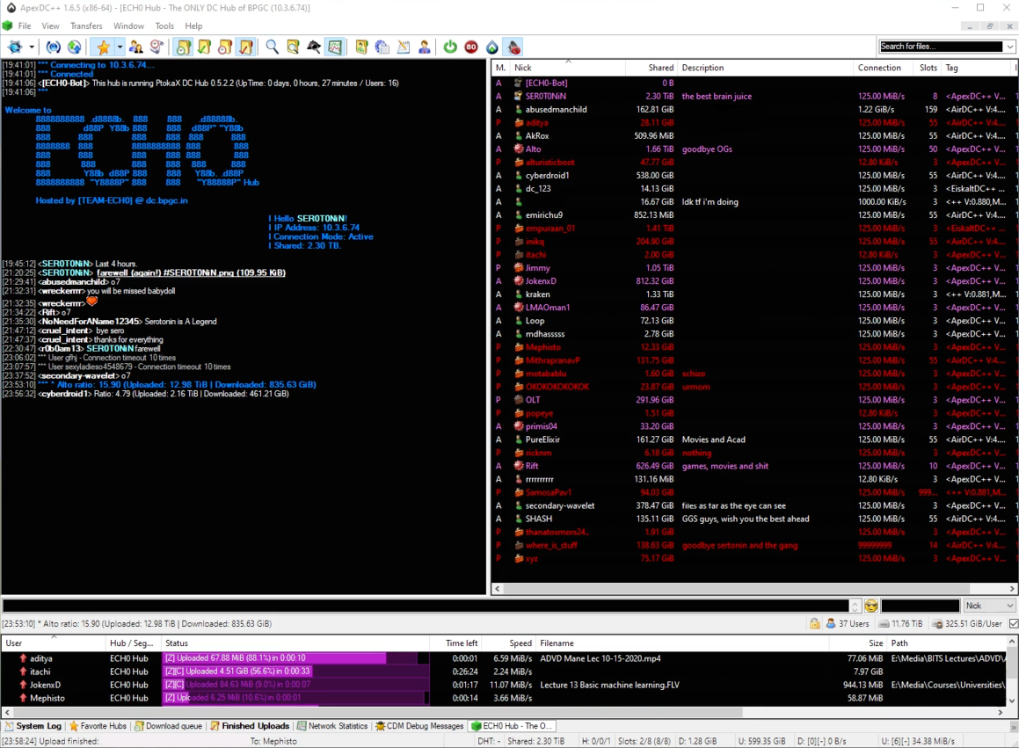The width and height of the screenshot is (1019, 748).
Task: Toggle Away mode with the person icon
Action: point(424,47)
